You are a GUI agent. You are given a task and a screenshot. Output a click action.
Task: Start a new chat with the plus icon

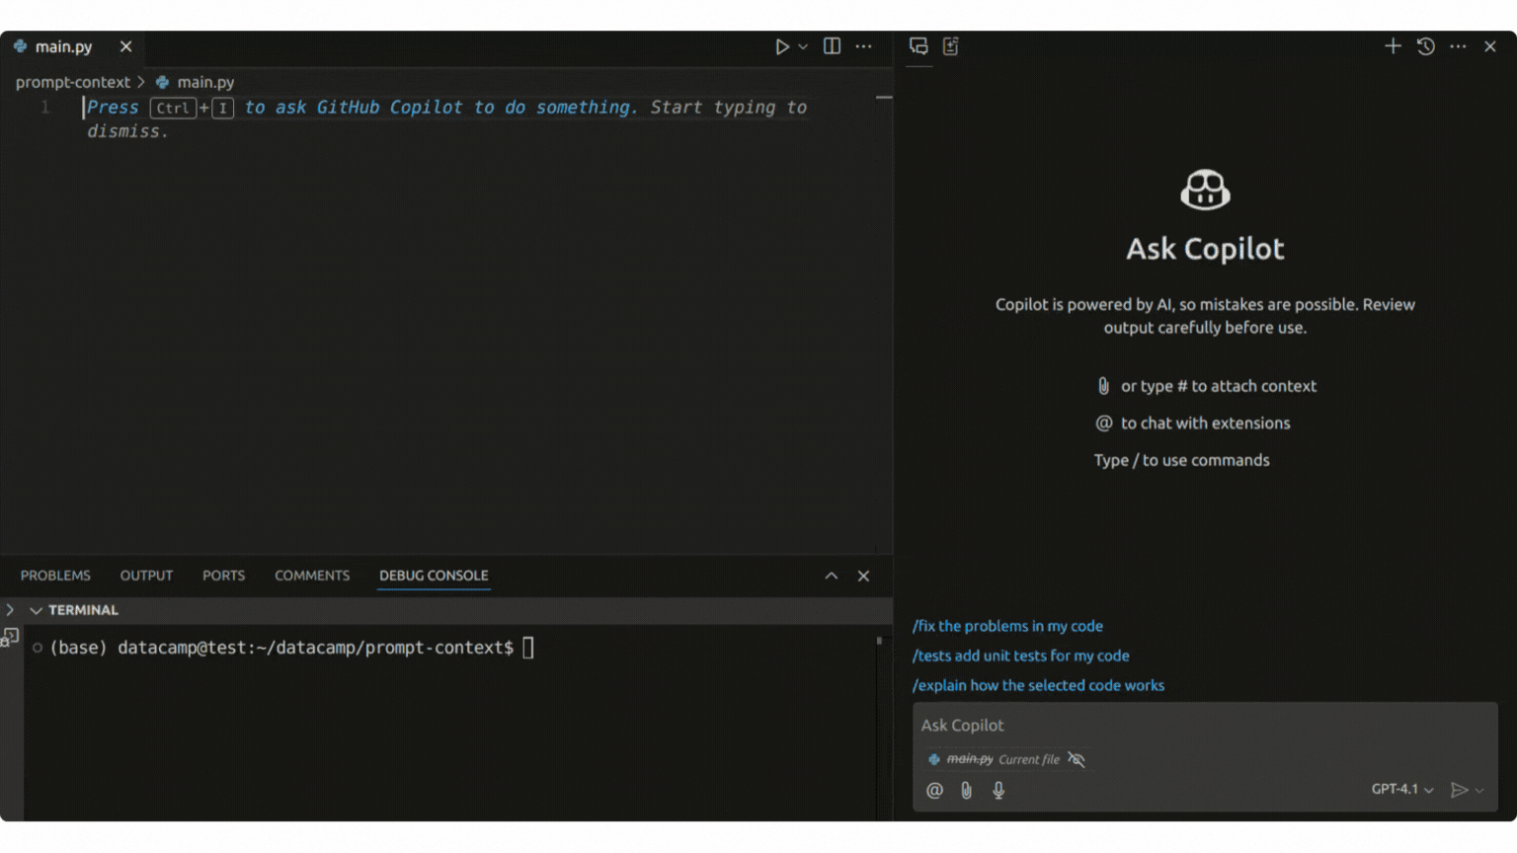click(x=1393, y=45)
